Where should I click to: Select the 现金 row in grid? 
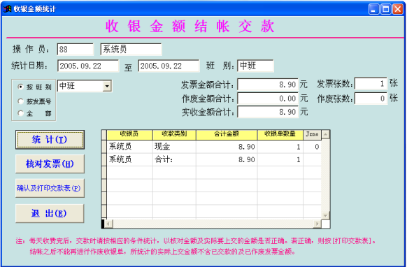click(x=214, y=147)
